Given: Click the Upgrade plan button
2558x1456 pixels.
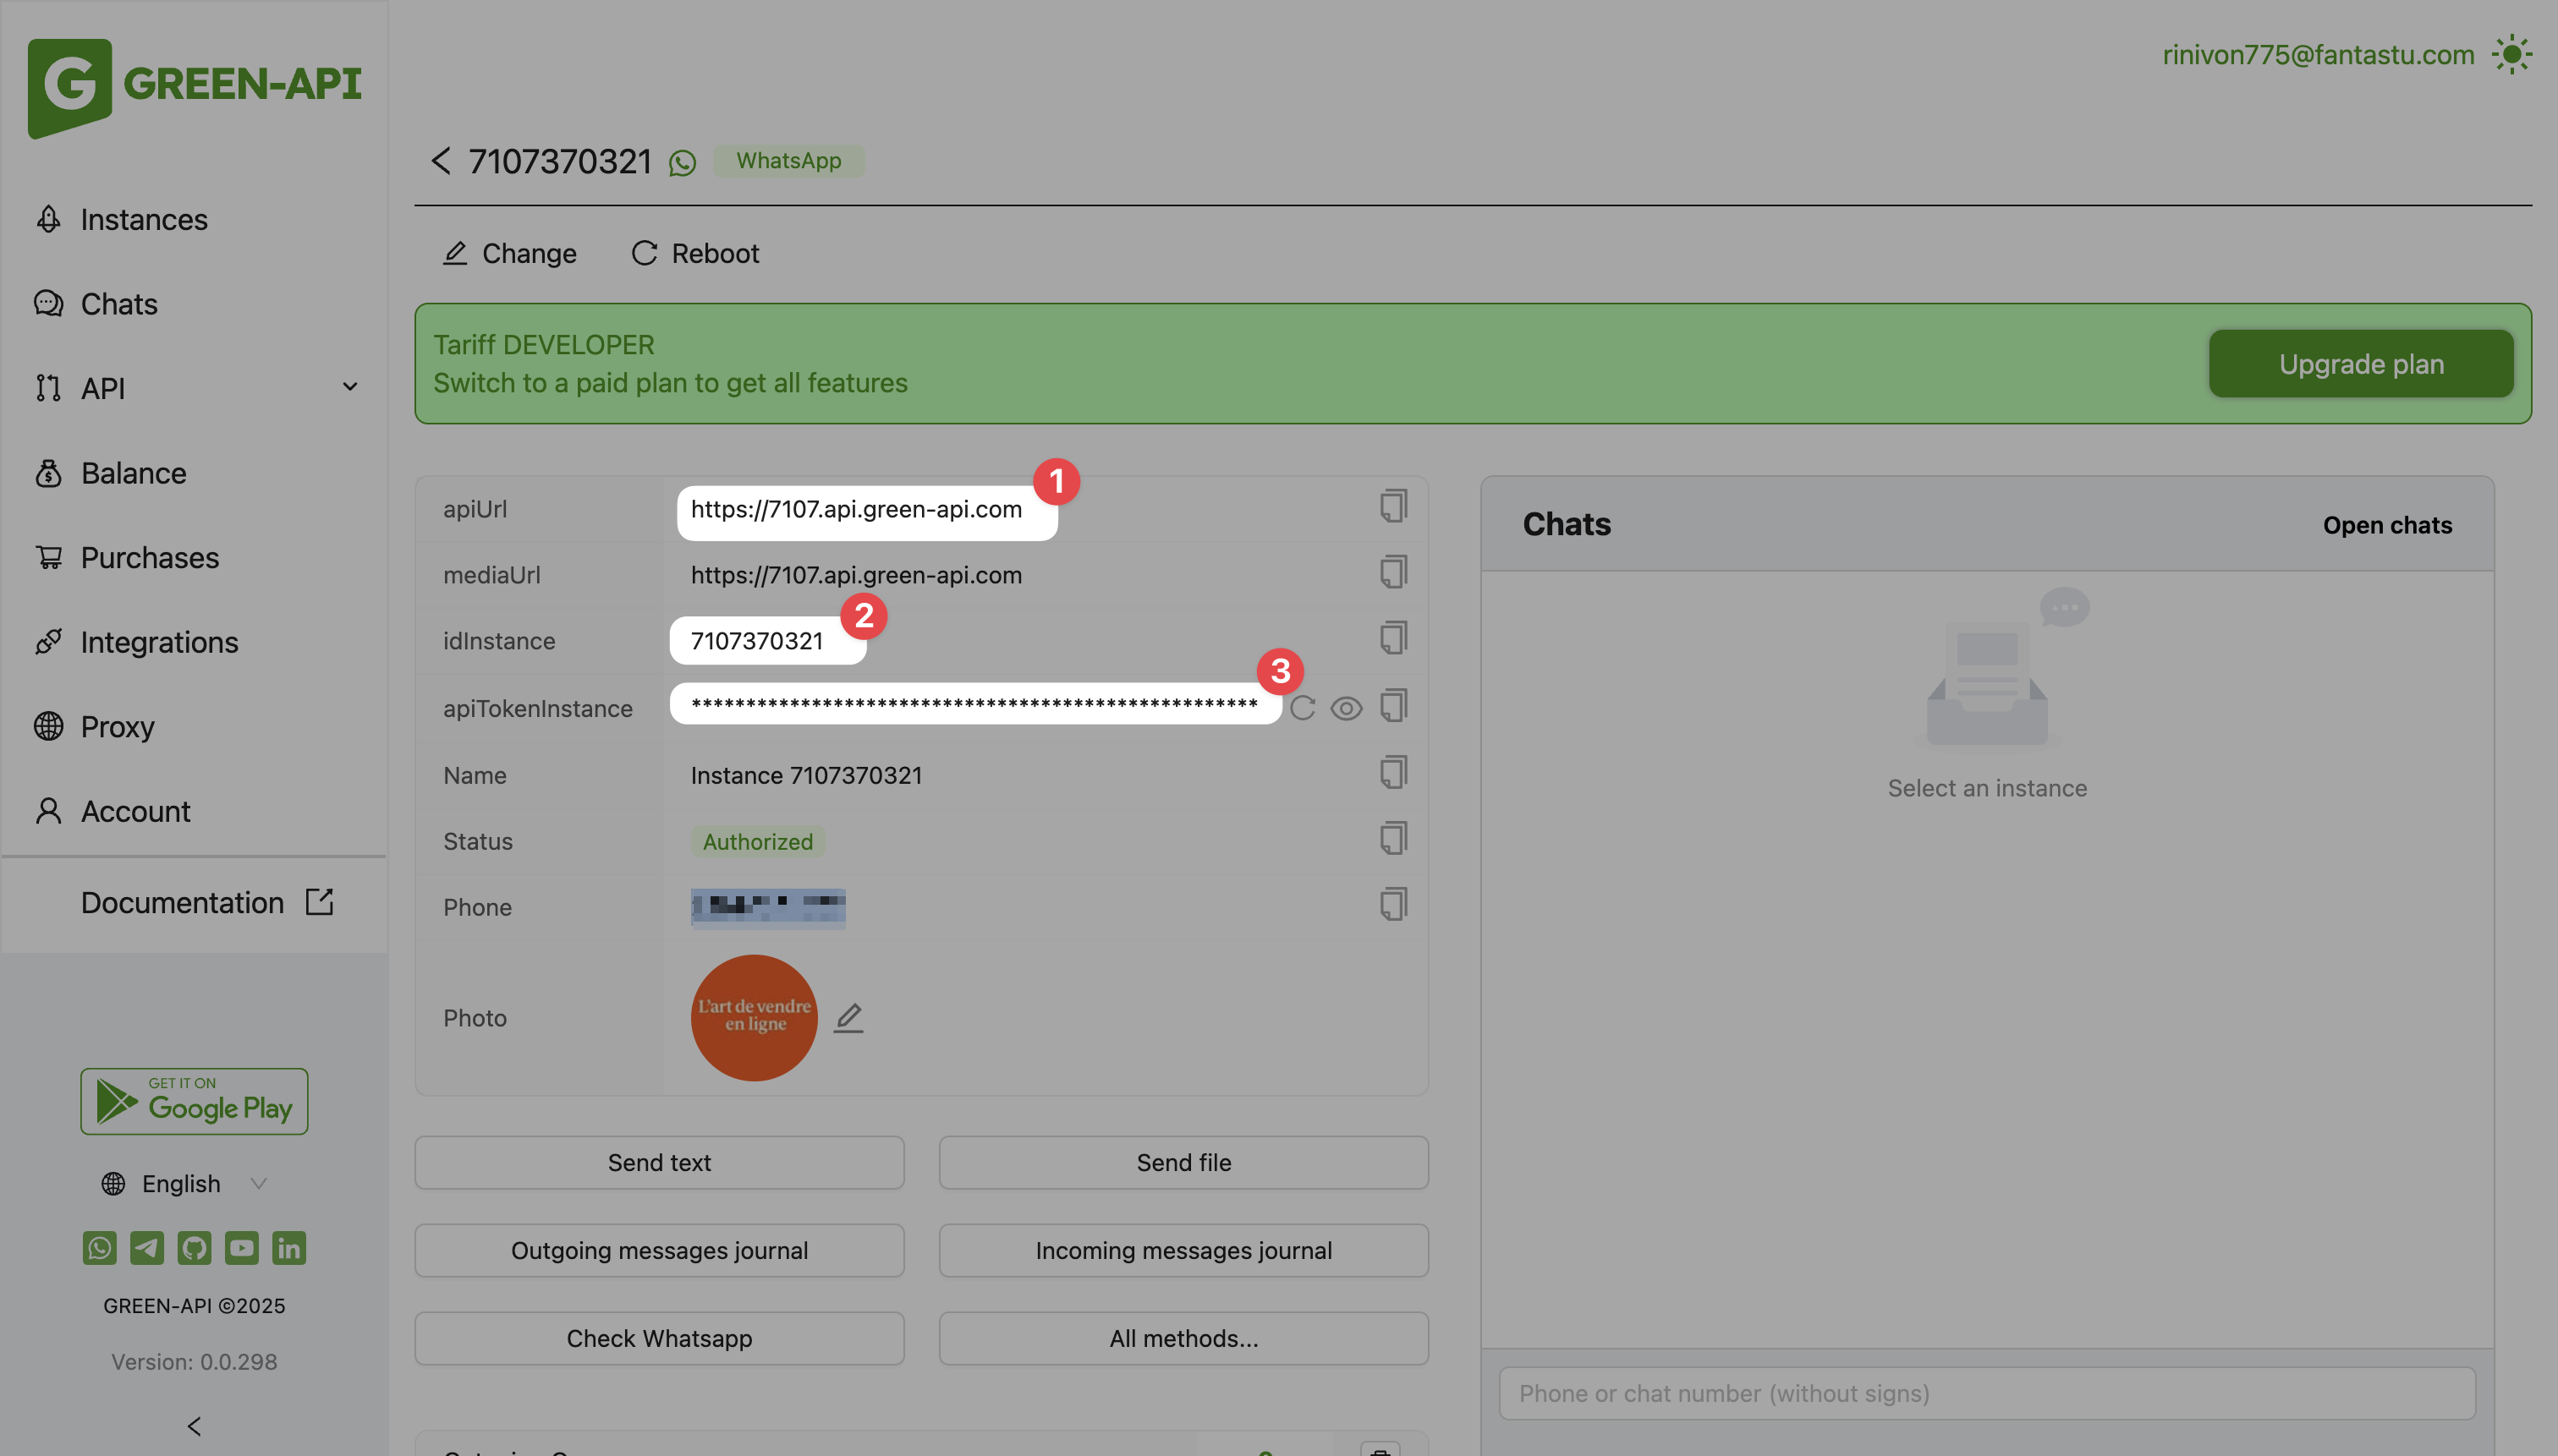Looking at the screenshot, I should (x=2360, y=364).
